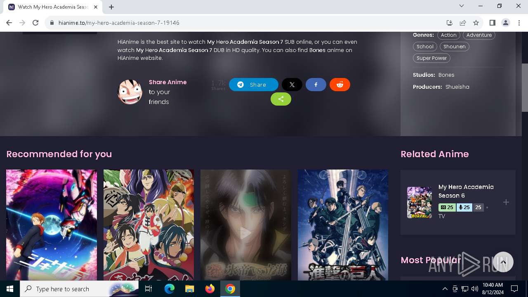The height and width of the screenshot is (297, 528).
Task: Share on X (Twitter) icon button
Action: (292, 85)
